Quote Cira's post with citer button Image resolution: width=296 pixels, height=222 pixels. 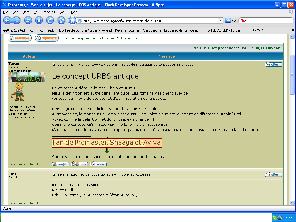point(273,174)
